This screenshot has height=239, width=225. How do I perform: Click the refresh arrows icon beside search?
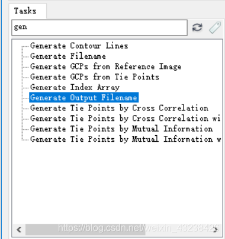[x=197, y=27]
